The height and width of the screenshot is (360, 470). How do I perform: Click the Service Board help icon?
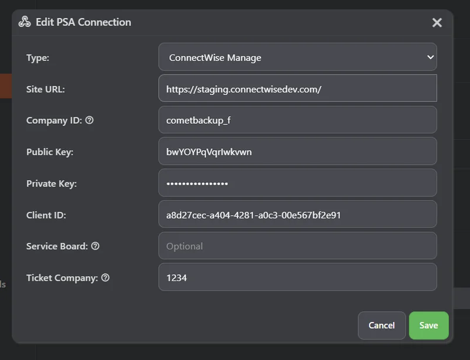pos(95,246)
